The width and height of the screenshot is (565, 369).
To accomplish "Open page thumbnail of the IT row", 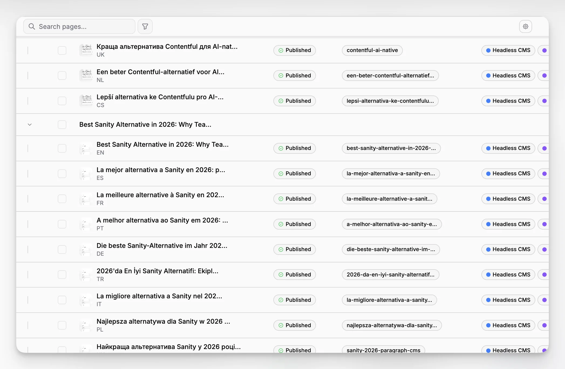I will click(86, 300).
